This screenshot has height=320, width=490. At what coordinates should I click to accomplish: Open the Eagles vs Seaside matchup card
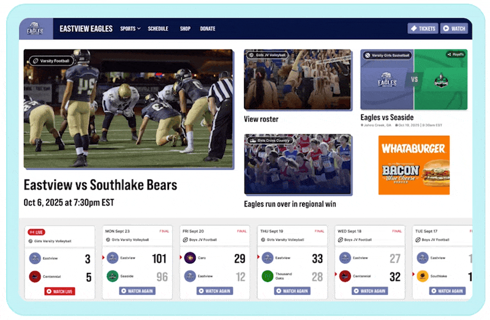[414, 80]
